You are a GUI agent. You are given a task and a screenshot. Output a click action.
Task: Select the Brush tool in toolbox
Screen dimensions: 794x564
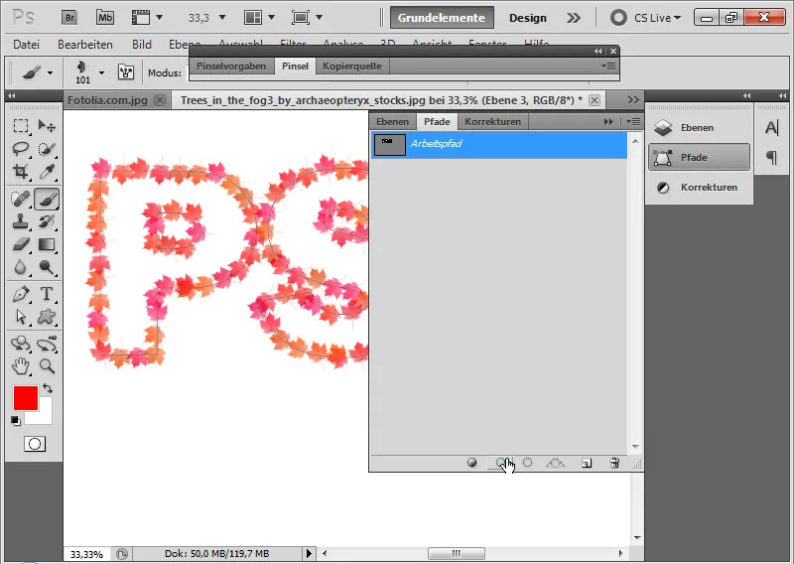(x=47, y=199)
